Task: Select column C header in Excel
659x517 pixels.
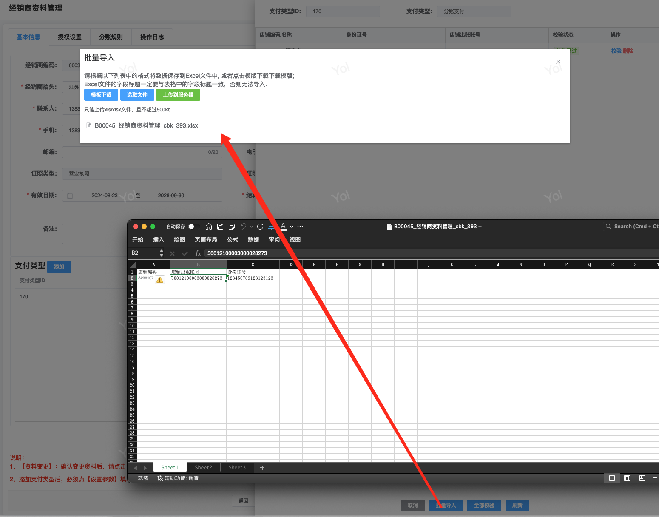Action: (253, 264)
